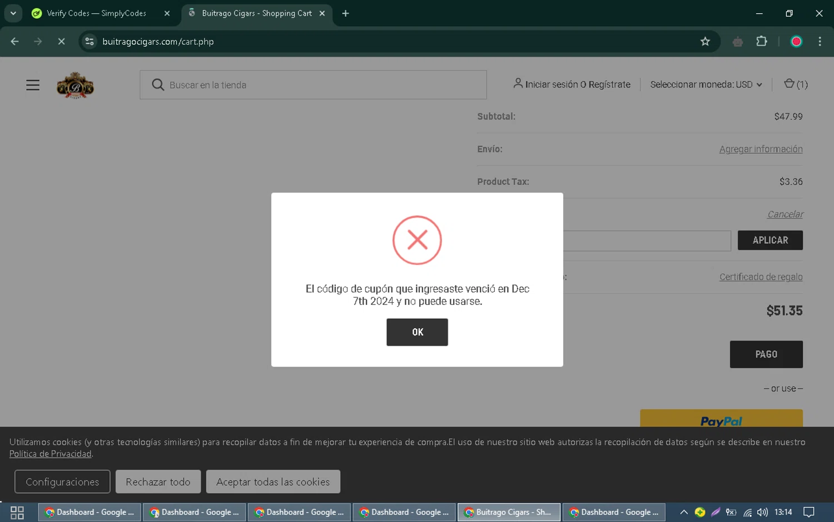Close the Verify Codes tab
Screen dimensions: 834x522
[167, 13]
